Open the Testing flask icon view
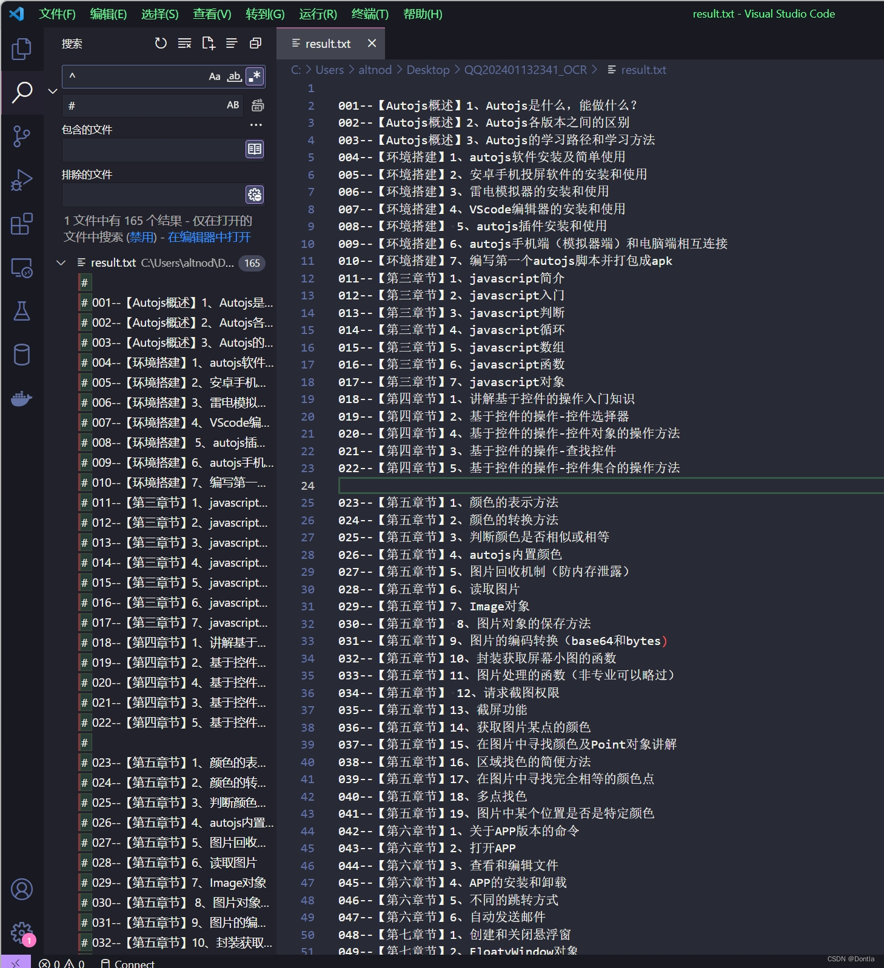The width and height of the screenshot is (884, 968). (22, 311)
